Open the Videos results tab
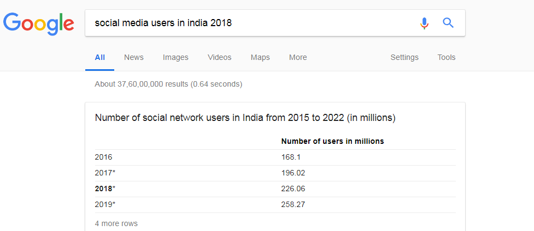Screen dimensions: 534x231 click(219, 57)
